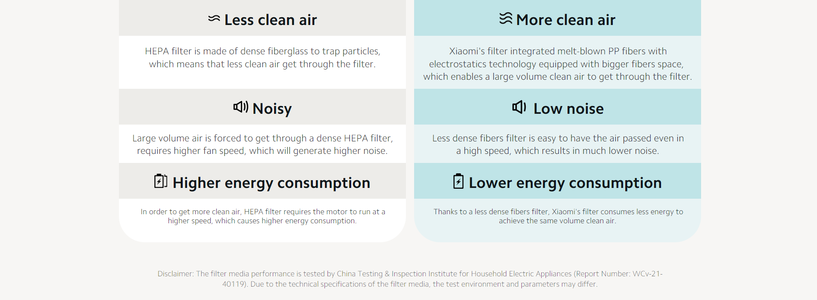The width and height of the screenshot is (817, 300).
Task: Click the Noisy heading text
Action: click(x=272, y=109)
